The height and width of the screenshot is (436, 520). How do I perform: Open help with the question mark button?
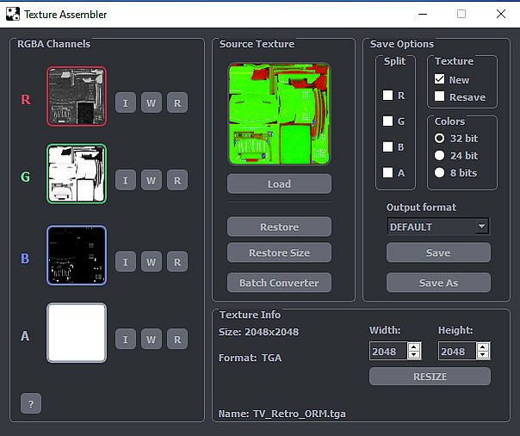[31, 403]
